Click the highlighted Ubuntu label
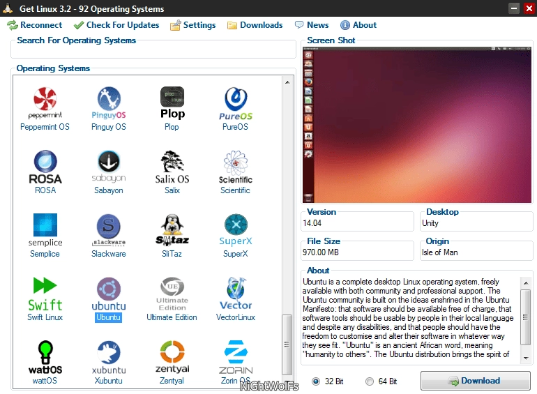537x394 pixels. pyautogui.click(x=108, y=317)
